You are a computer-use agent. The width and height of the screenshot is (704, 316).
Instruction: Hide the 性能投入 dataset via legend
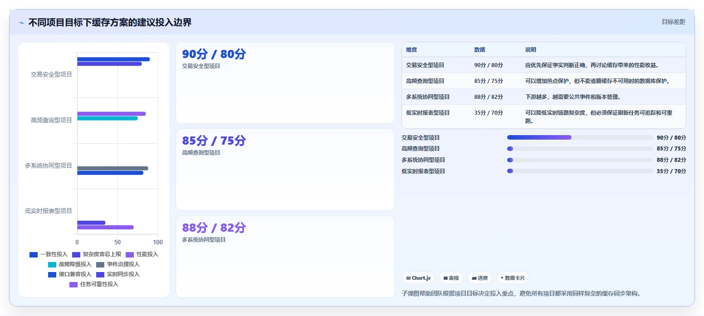click(x=142, y=254)
